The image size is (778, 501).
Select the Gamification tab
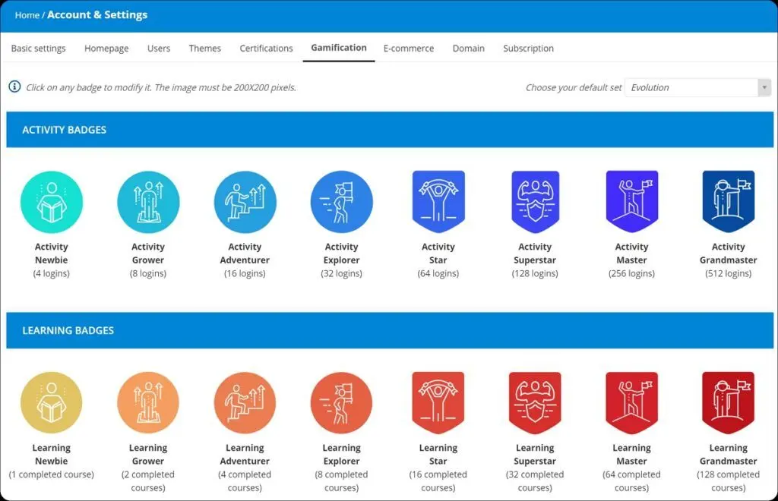(339, 48)
